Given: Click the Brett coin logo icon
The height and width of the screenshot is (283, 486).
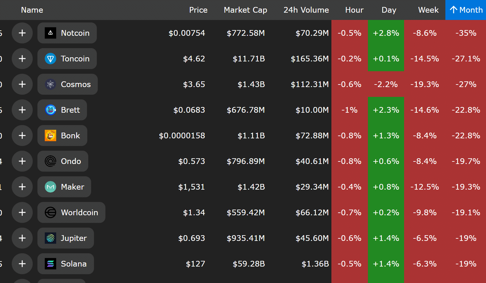Looking at the screenshot, I should (x=50, y=110).
